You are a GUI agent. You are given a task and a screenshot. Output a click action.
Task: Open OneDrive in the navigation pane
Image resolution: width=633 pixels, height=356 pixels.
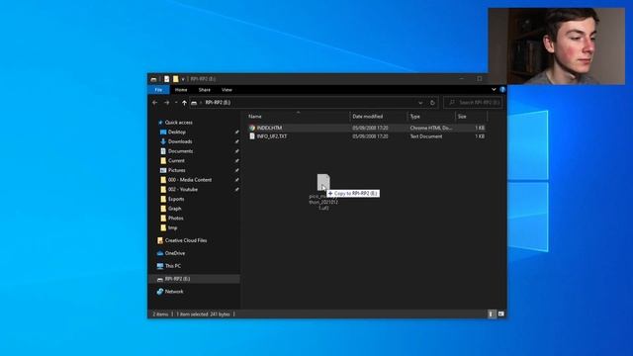point(175,253)
